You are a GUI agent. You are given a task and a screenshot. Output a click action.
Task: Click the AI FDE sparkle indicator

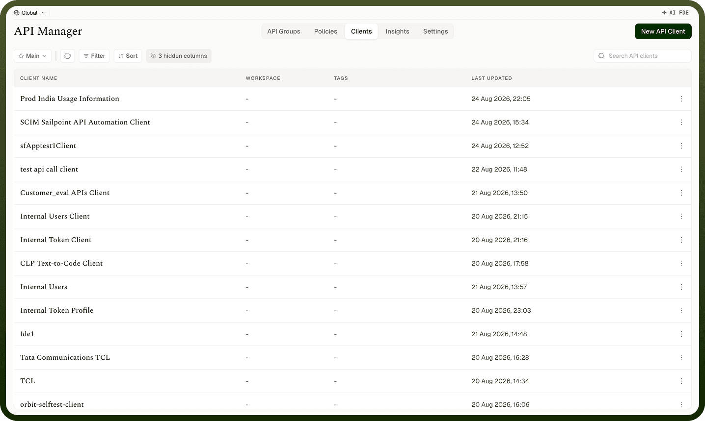tap(675, 13)
